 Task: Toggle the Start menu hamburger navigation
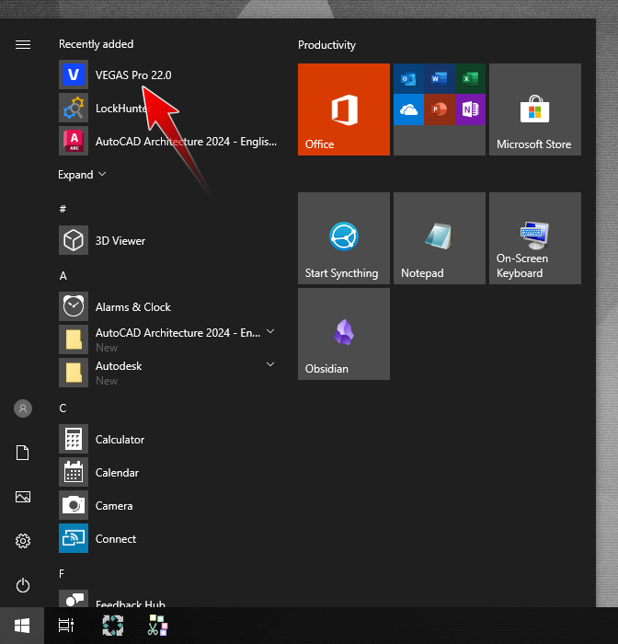point(23,44)
